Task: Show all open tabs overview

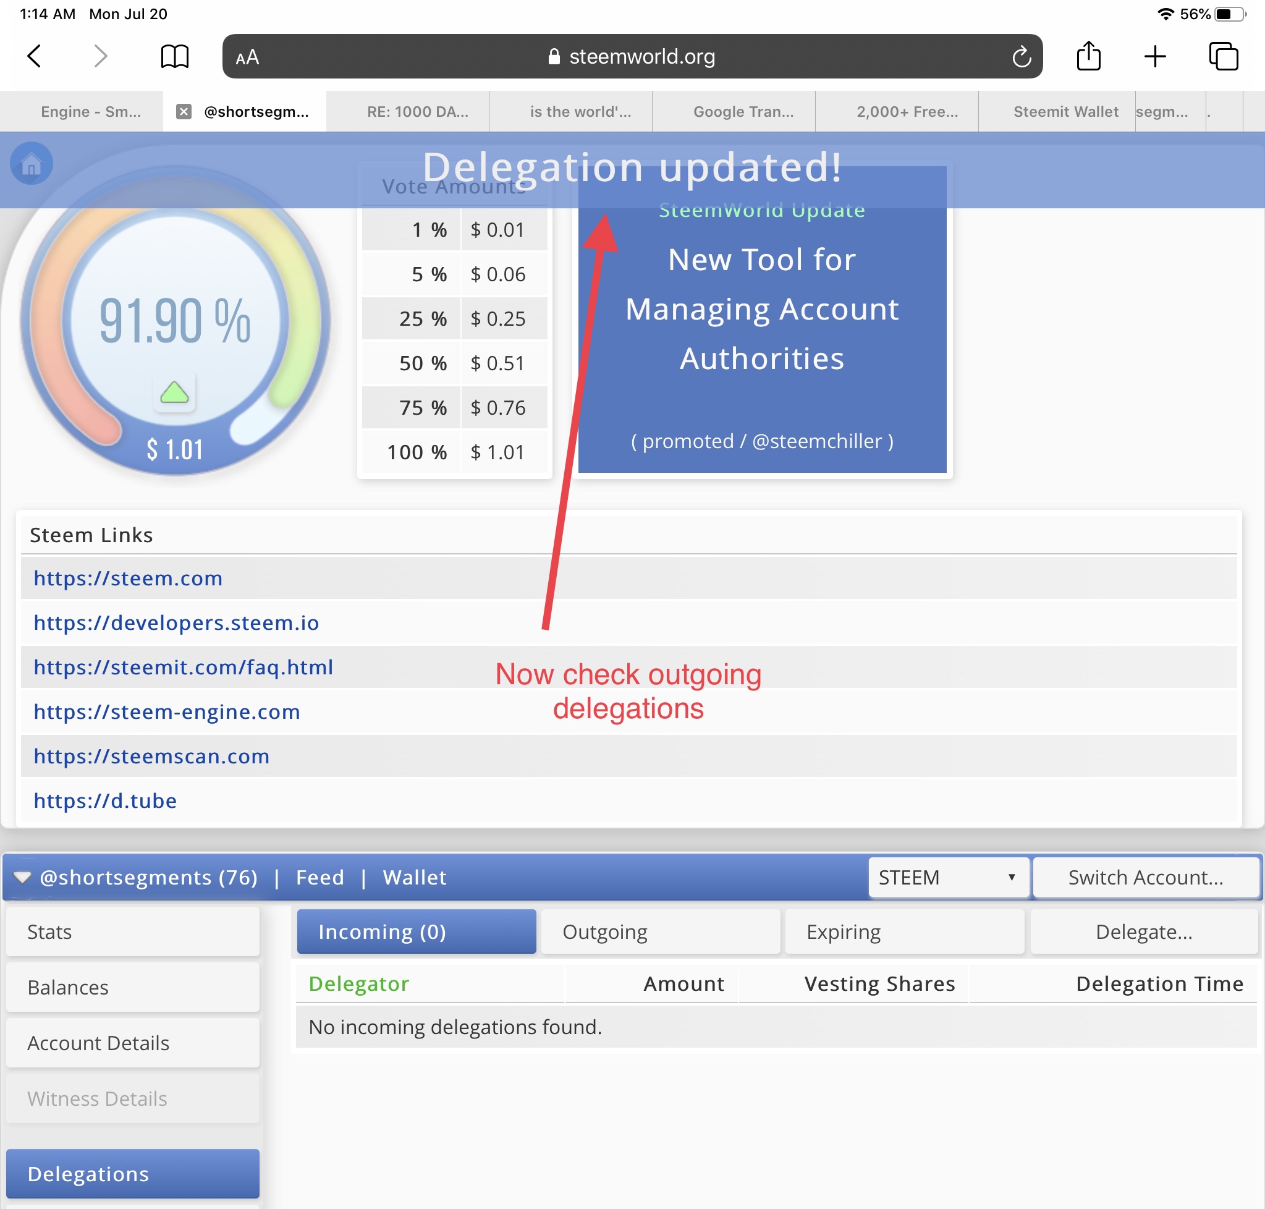Action: 1223,57
